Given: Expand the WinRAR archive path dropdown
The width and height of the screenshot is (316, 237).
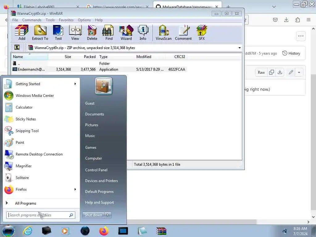Looking at the screenshot, I should tap(239, 48).
